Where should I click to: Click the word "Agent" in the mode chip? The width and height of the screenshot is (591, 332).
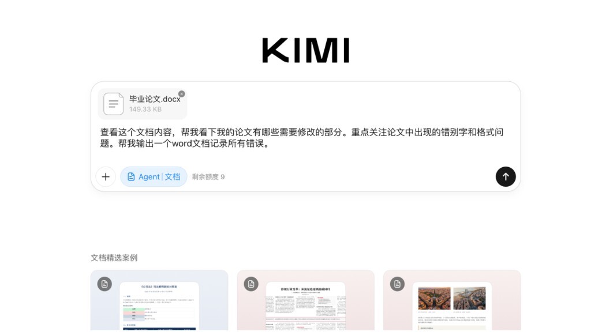[149, 177]
